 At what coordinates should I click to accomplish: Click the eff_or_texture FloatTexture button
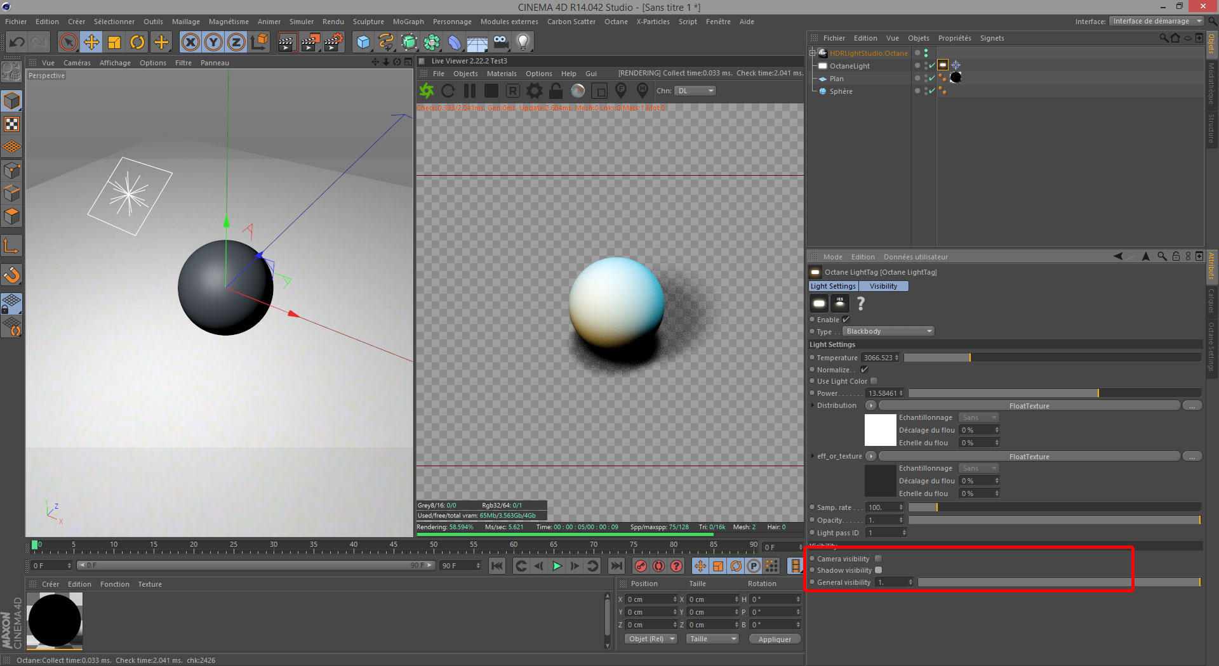click(x=1029, y=456)
